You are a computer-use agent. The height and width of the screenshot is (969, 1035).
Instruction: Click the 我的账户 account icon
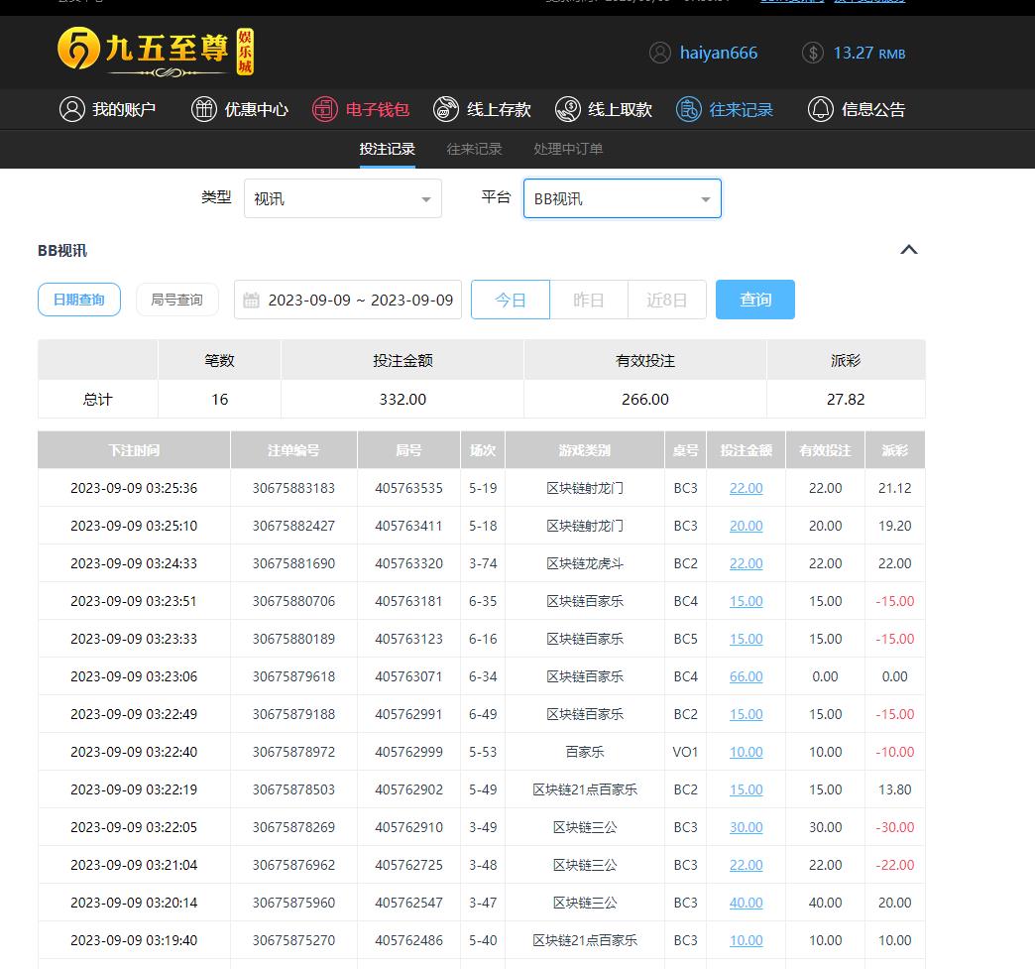71,109
